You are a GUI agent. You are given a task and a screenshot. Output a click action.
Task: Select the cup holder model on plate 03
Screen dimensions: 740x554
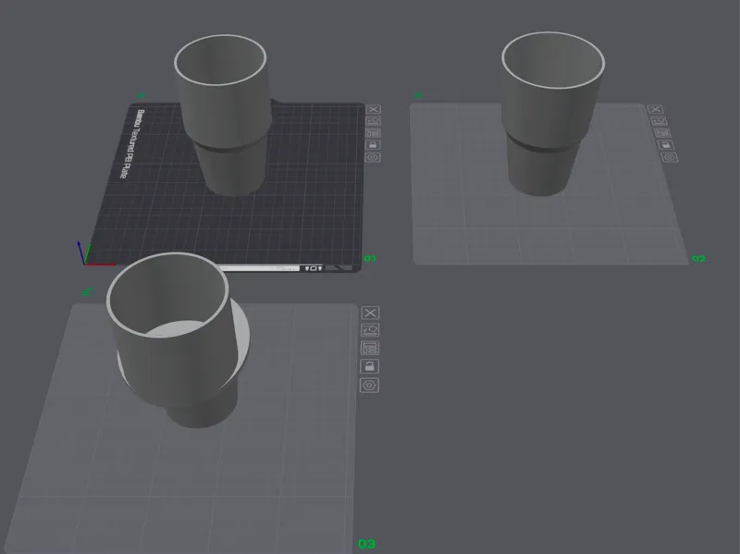click(x=177, y=339)
